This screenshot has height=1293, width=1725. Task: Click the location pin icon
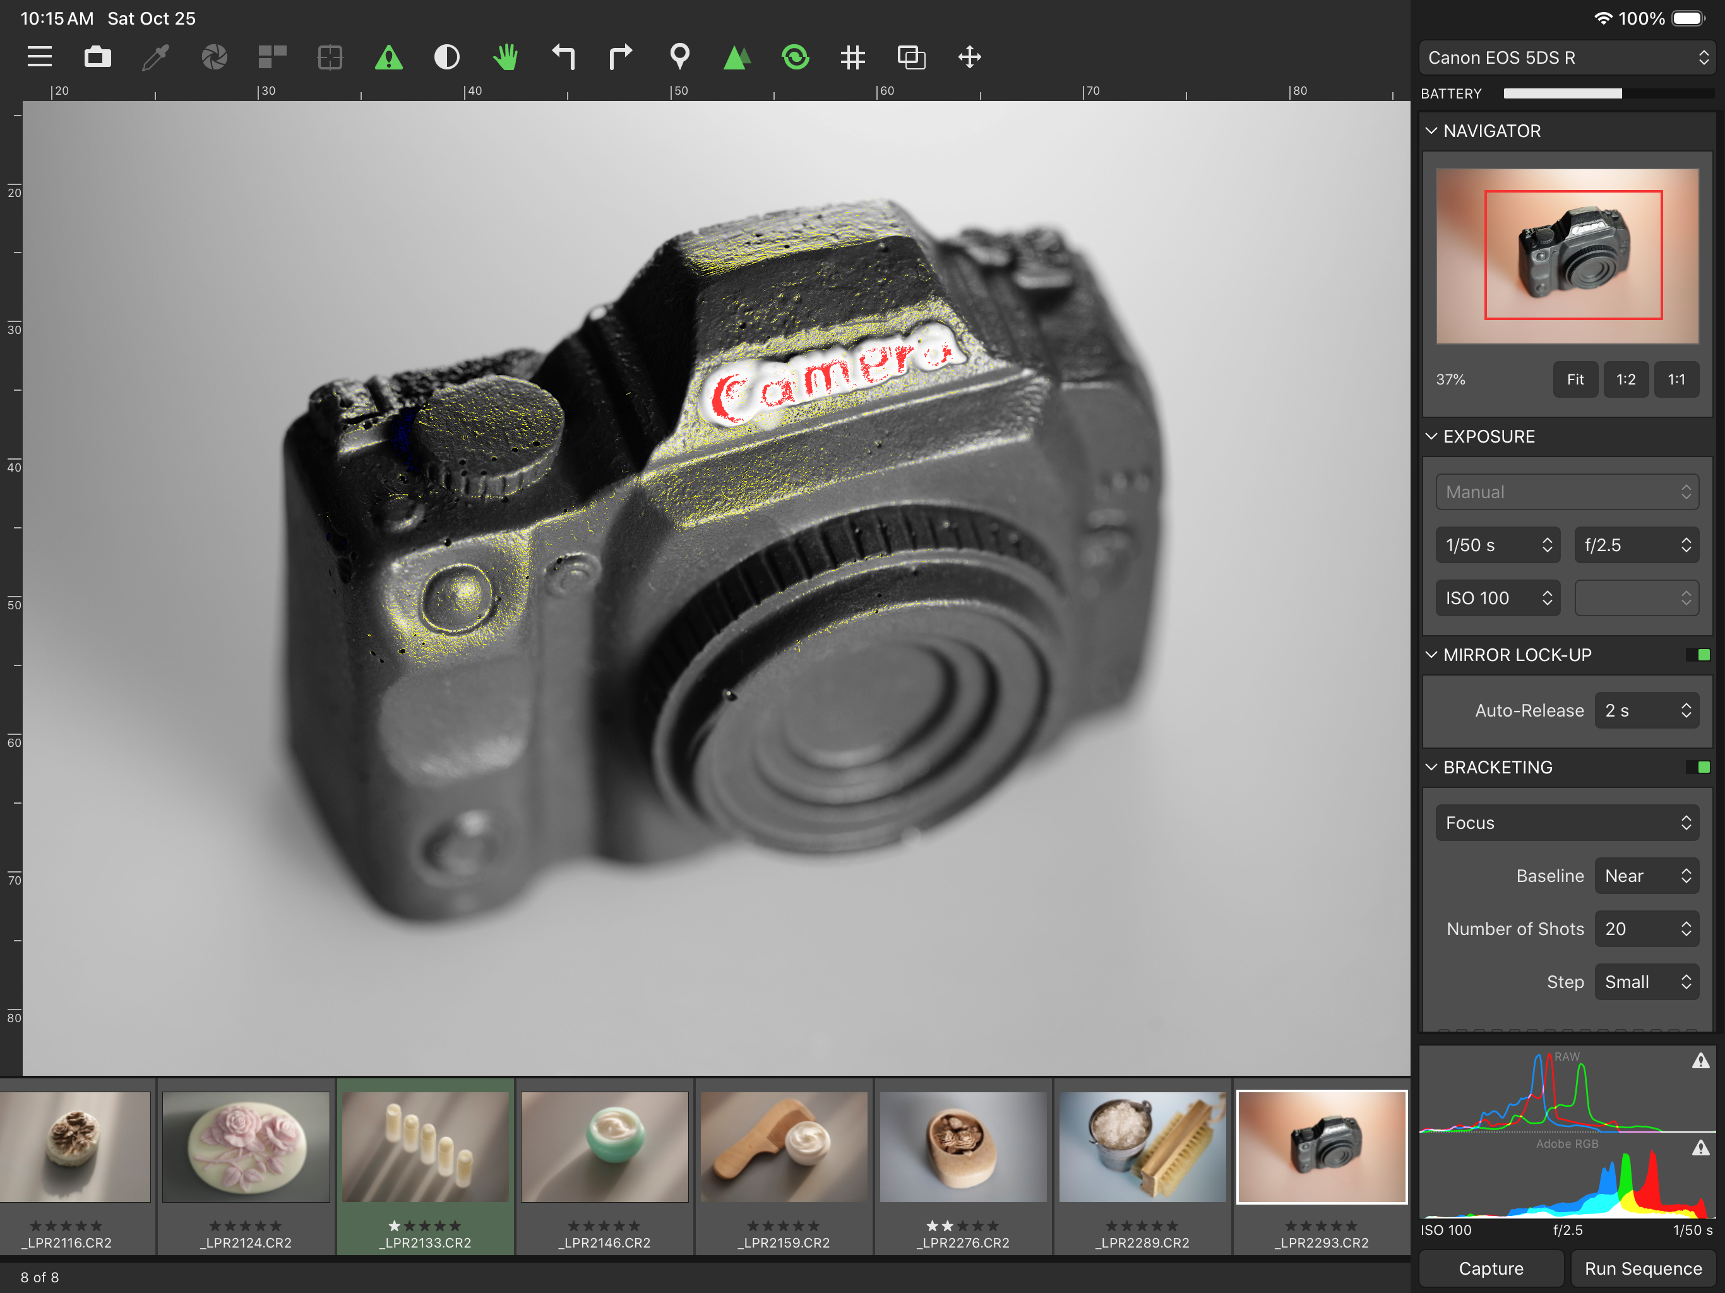click(679, 57)
